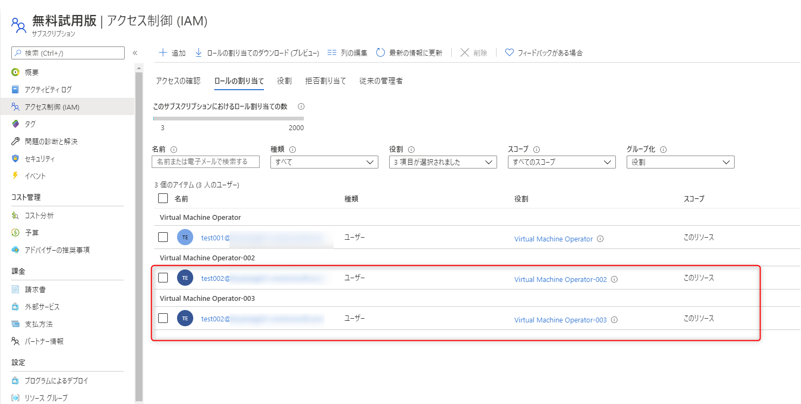Click the 列の編集 columns icon
The height and width of the screenshot is (404, 801).
(332, 53)
